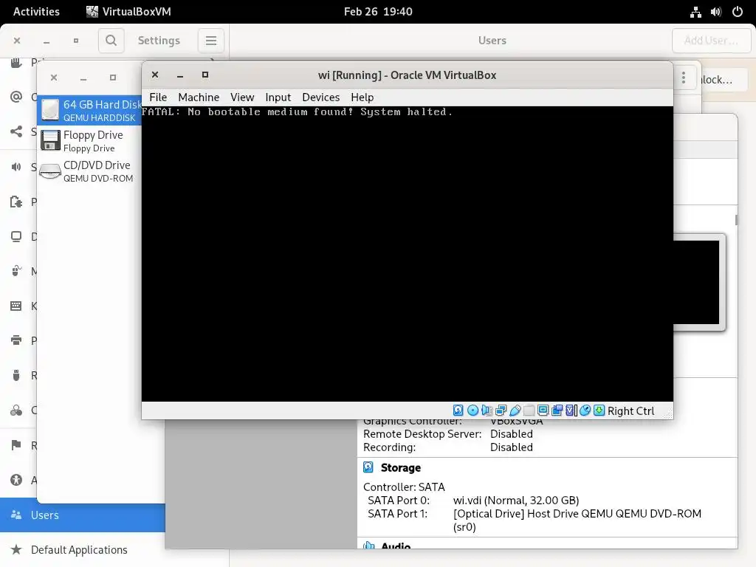Viewport: 756px width, 567px height.
Task: Click the USB devices indicator in status bar
Action: 515,410
